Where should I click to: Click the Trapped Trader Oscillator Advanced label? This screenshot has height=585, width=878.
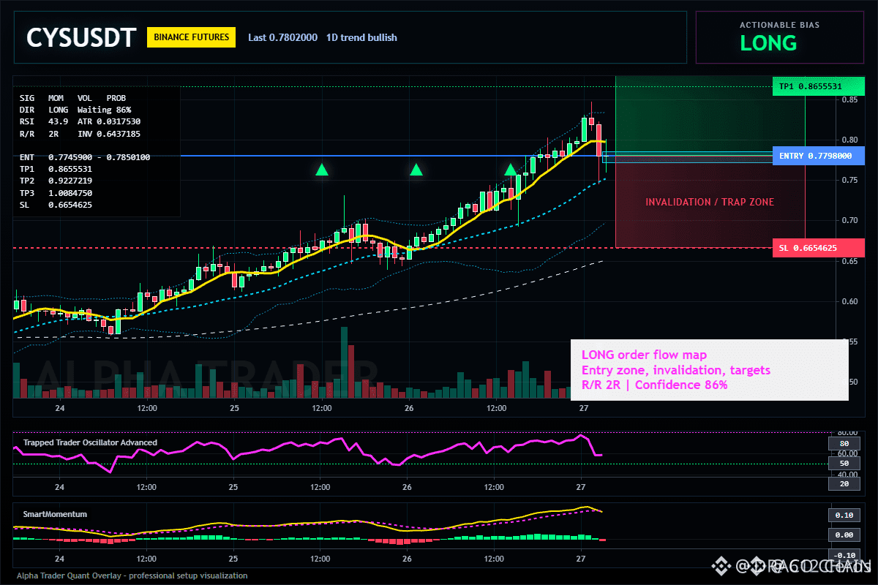(x=90, y=442)
